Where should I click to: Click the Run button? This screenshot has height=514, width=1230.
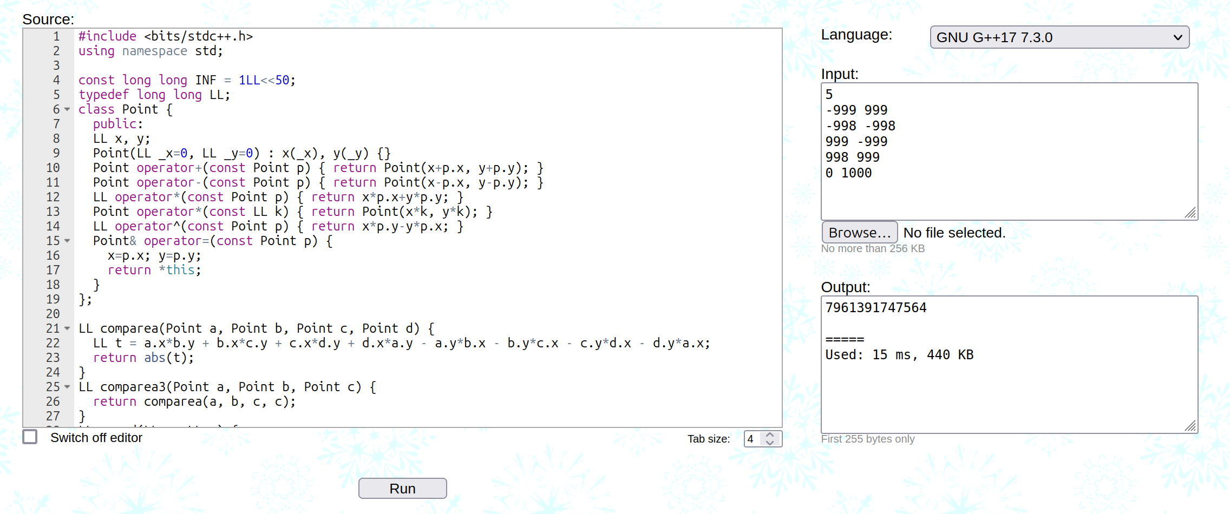pos(402,488)
